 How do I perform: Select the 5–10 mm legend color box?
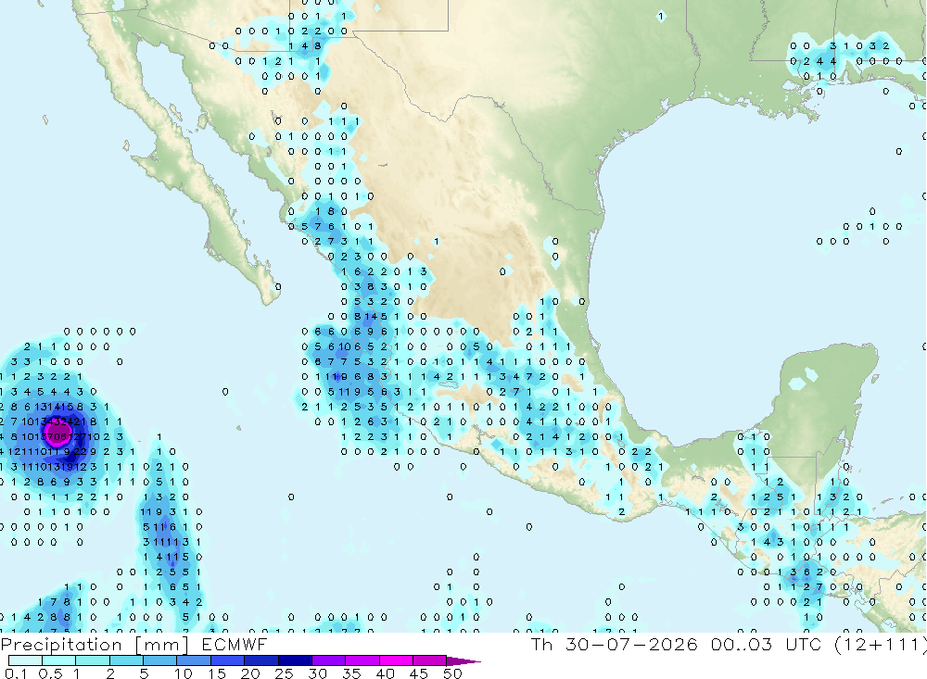click(159, 660)
